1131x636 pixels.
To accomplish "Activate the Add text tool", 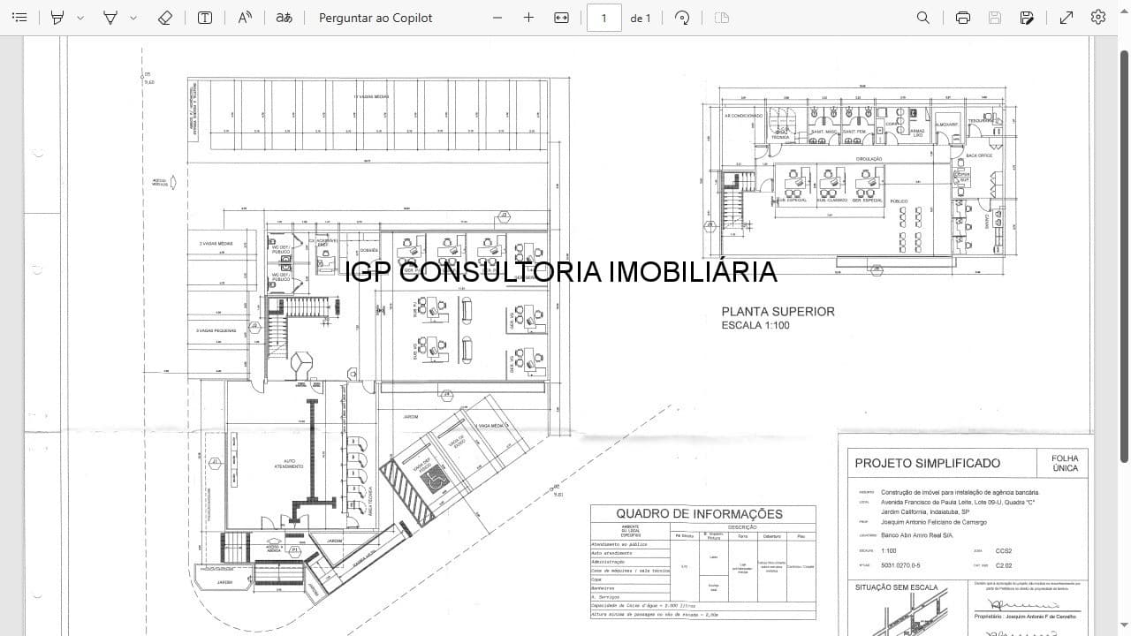I will (x=205, y=18).
